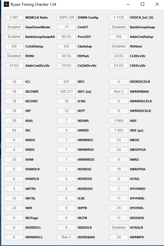
Task: Click the tRDRDBAN field showing Ban 2
Action: pyautogui.click(x=66, y=237)
